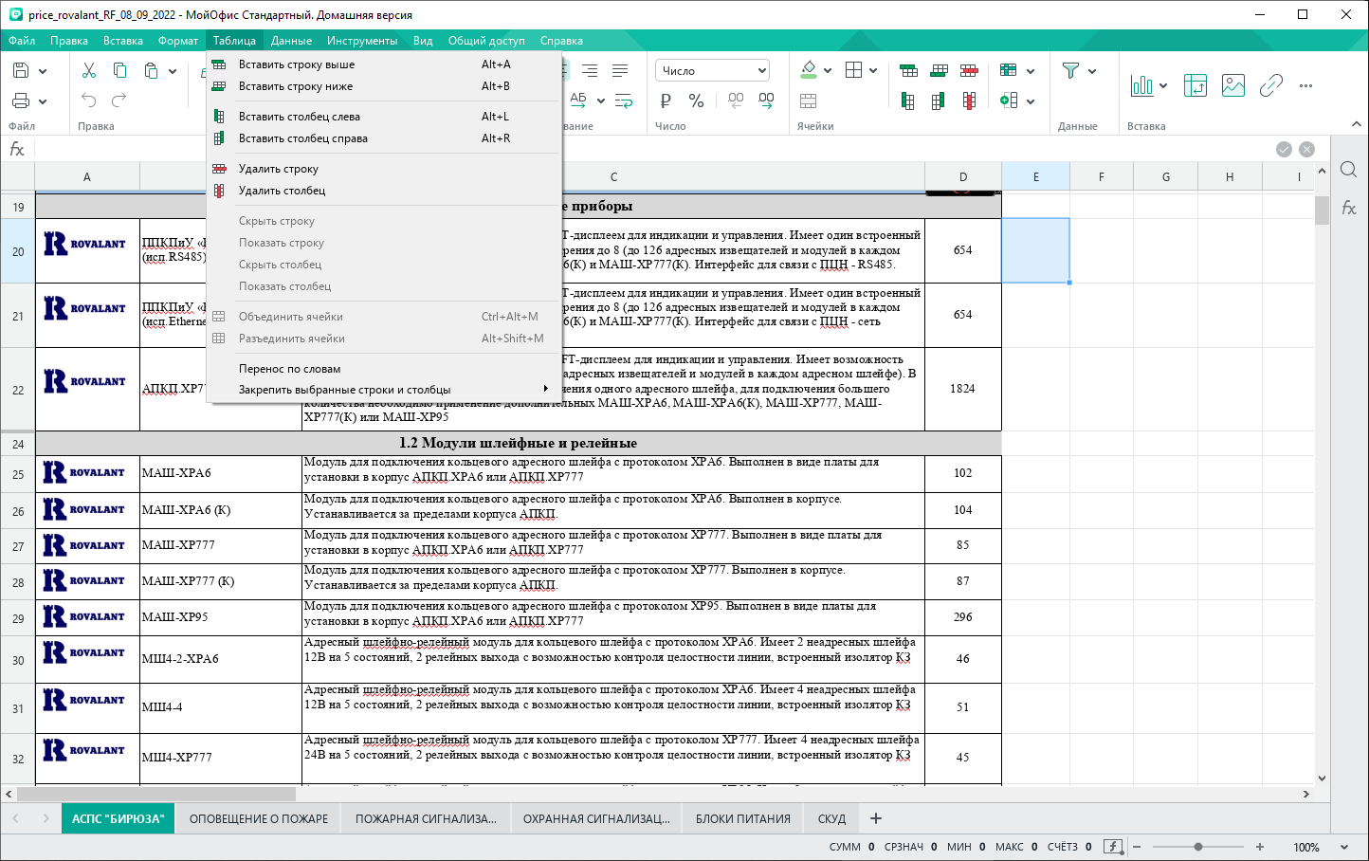The image size is (1369, 861).
Task: Switch to ОПОВЕЩЕНИЕ О ПОЖАРЕ sheet tab
Action: [x=258, y=818]
